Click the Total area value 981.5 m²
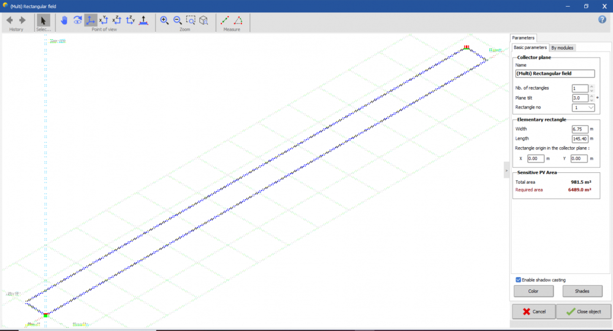This screenshot has height=331, width=613. (x=581, y=182)
